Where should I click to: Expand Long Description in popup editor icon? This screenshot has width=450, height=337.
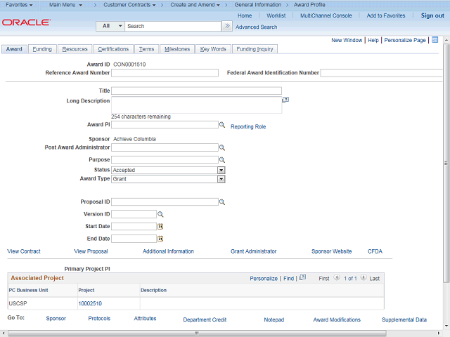click(285, 100)
